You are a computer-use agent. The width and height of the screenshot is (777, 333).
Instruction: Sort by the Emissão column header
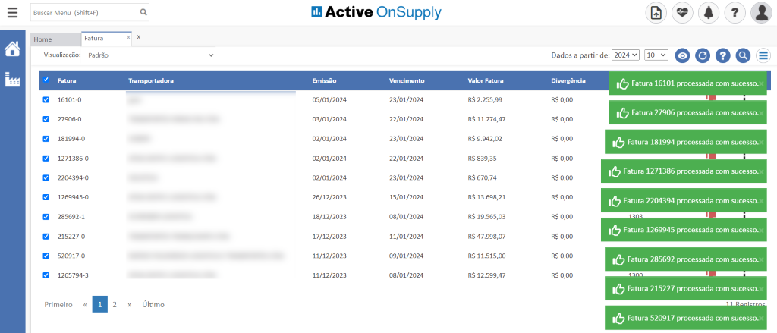324,80
